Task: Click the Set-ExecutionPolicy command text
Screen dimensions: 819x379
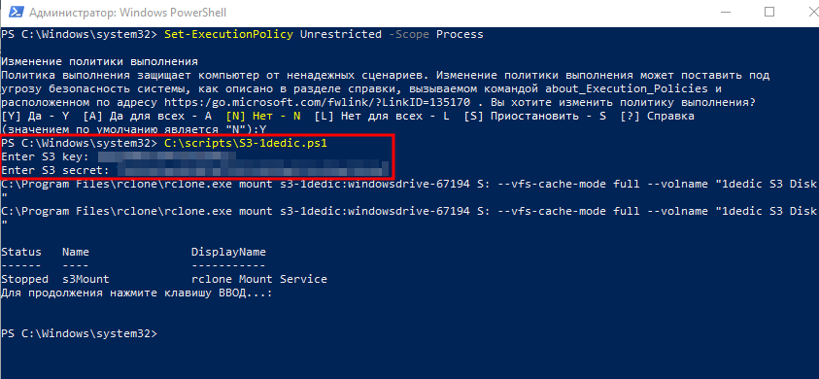Action: (228, 35)
